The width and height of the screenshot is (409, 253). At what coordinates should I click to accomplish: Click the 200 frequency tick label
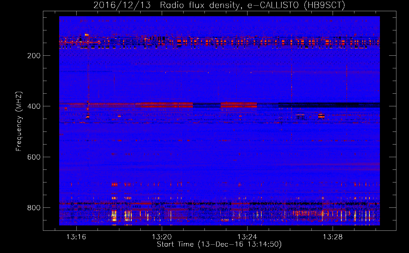tap(34, 56)
